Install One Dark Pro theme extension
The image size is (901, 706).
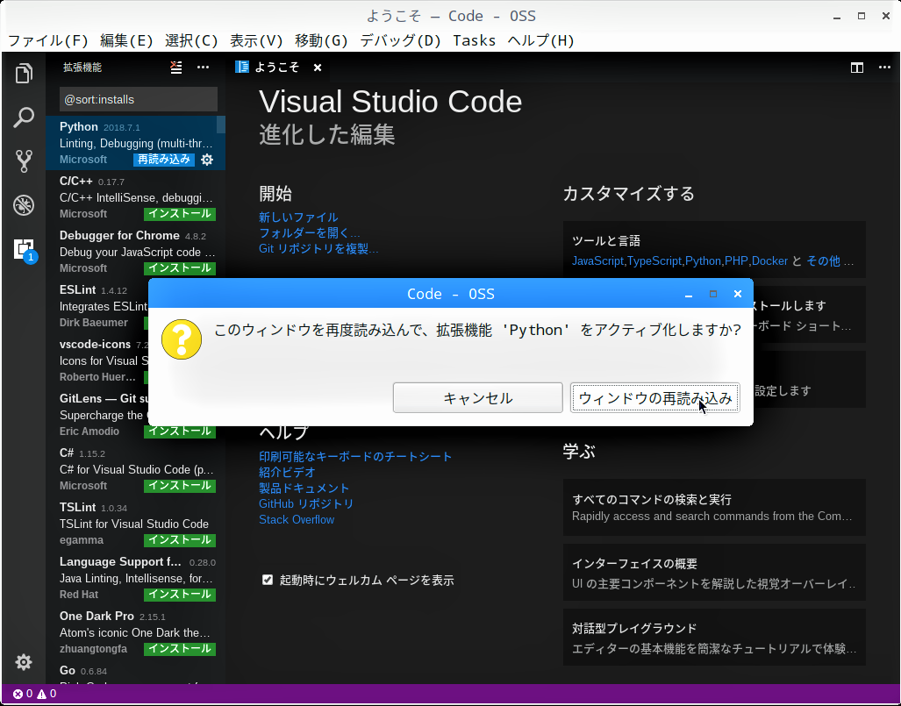(x=180, y=649)
